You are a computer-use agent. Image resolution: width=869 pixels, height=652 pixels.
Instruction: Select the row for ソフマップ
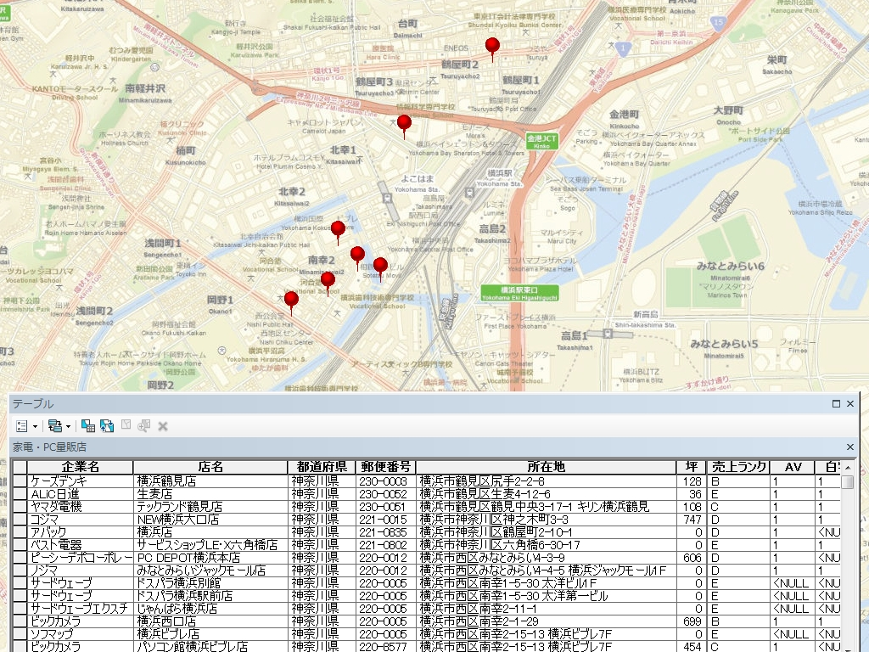coord(20,634)
